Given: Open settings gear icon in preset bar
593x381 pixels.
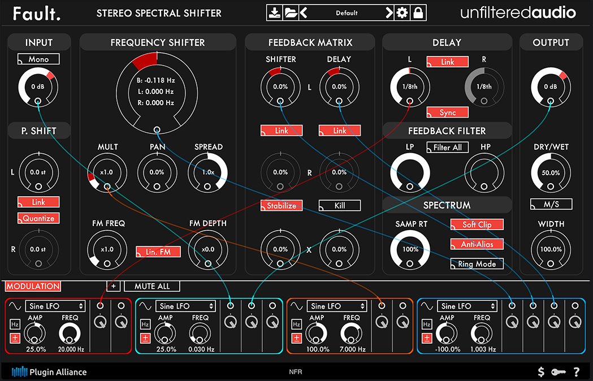Looking at the screenshot, I should tap(401, 13).
